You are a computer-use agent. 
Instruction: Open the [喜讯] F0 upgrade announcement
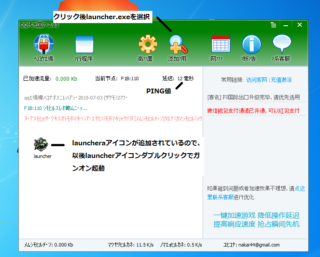253,97
